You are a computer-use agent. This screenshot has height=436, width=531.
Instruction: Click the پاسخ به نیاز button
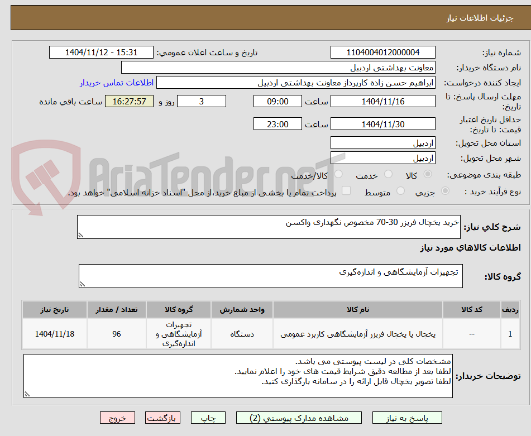tap(407, 418)
